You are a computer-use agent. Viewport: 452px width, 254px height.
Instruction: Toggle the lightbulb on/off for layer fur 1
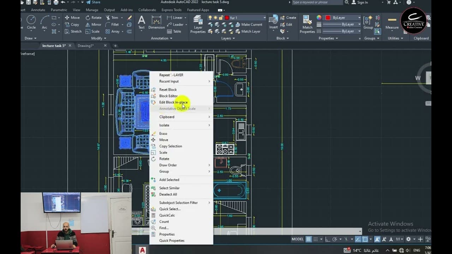pos(210,18)
